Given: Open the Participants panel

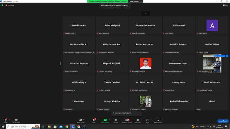Looking at the screenshot, I should pyautogui.click(x=81, y=121).
